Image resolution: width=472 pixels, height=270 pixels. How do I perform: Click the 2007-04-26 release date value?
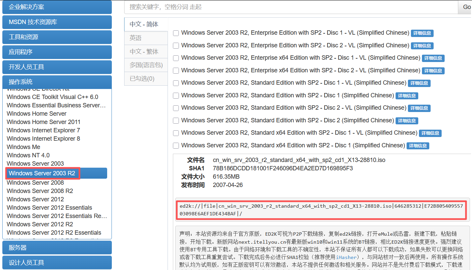click(x=228, y=185)
